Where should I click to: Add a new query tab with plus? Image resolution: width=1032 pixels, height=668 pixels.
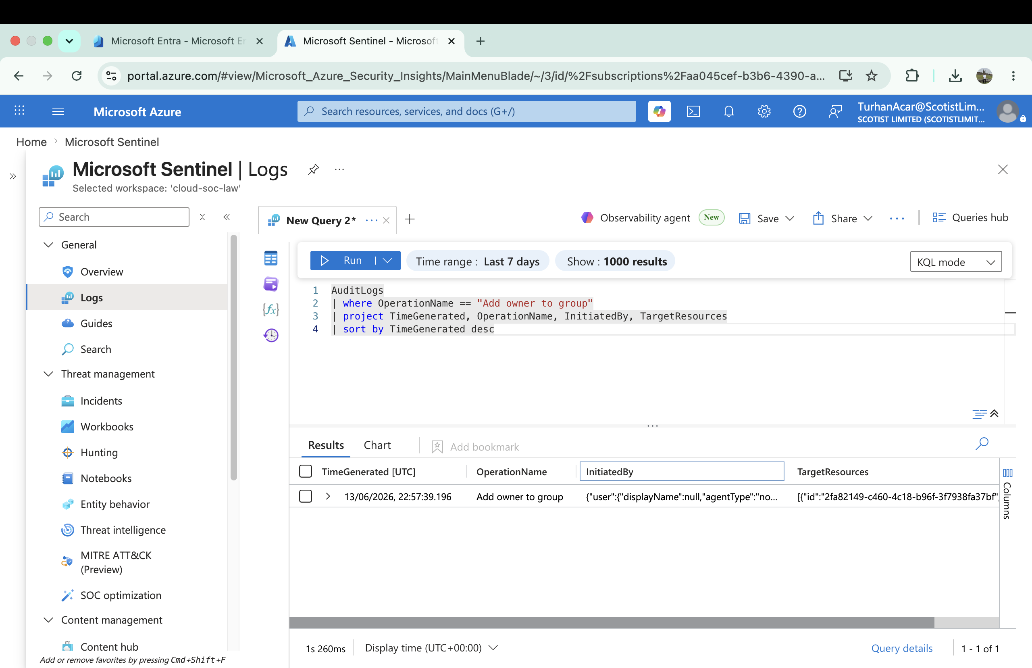point(410,219)
